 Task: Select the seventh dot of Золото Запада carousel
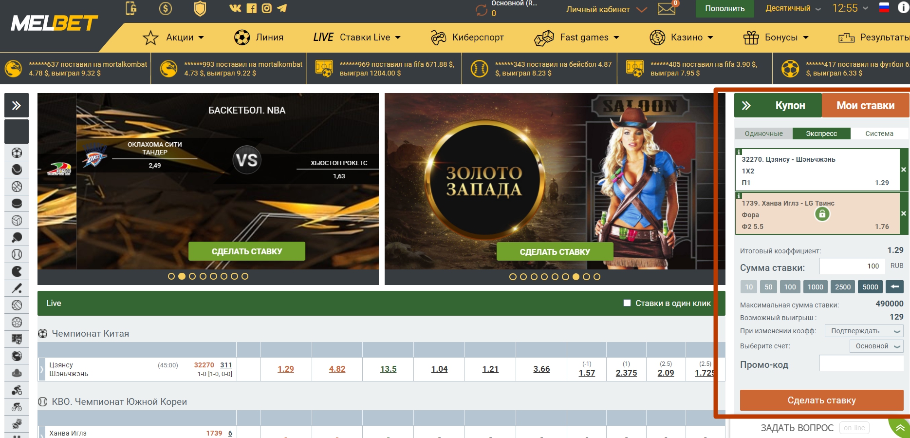pyautogui.click(x=576, y=277)
